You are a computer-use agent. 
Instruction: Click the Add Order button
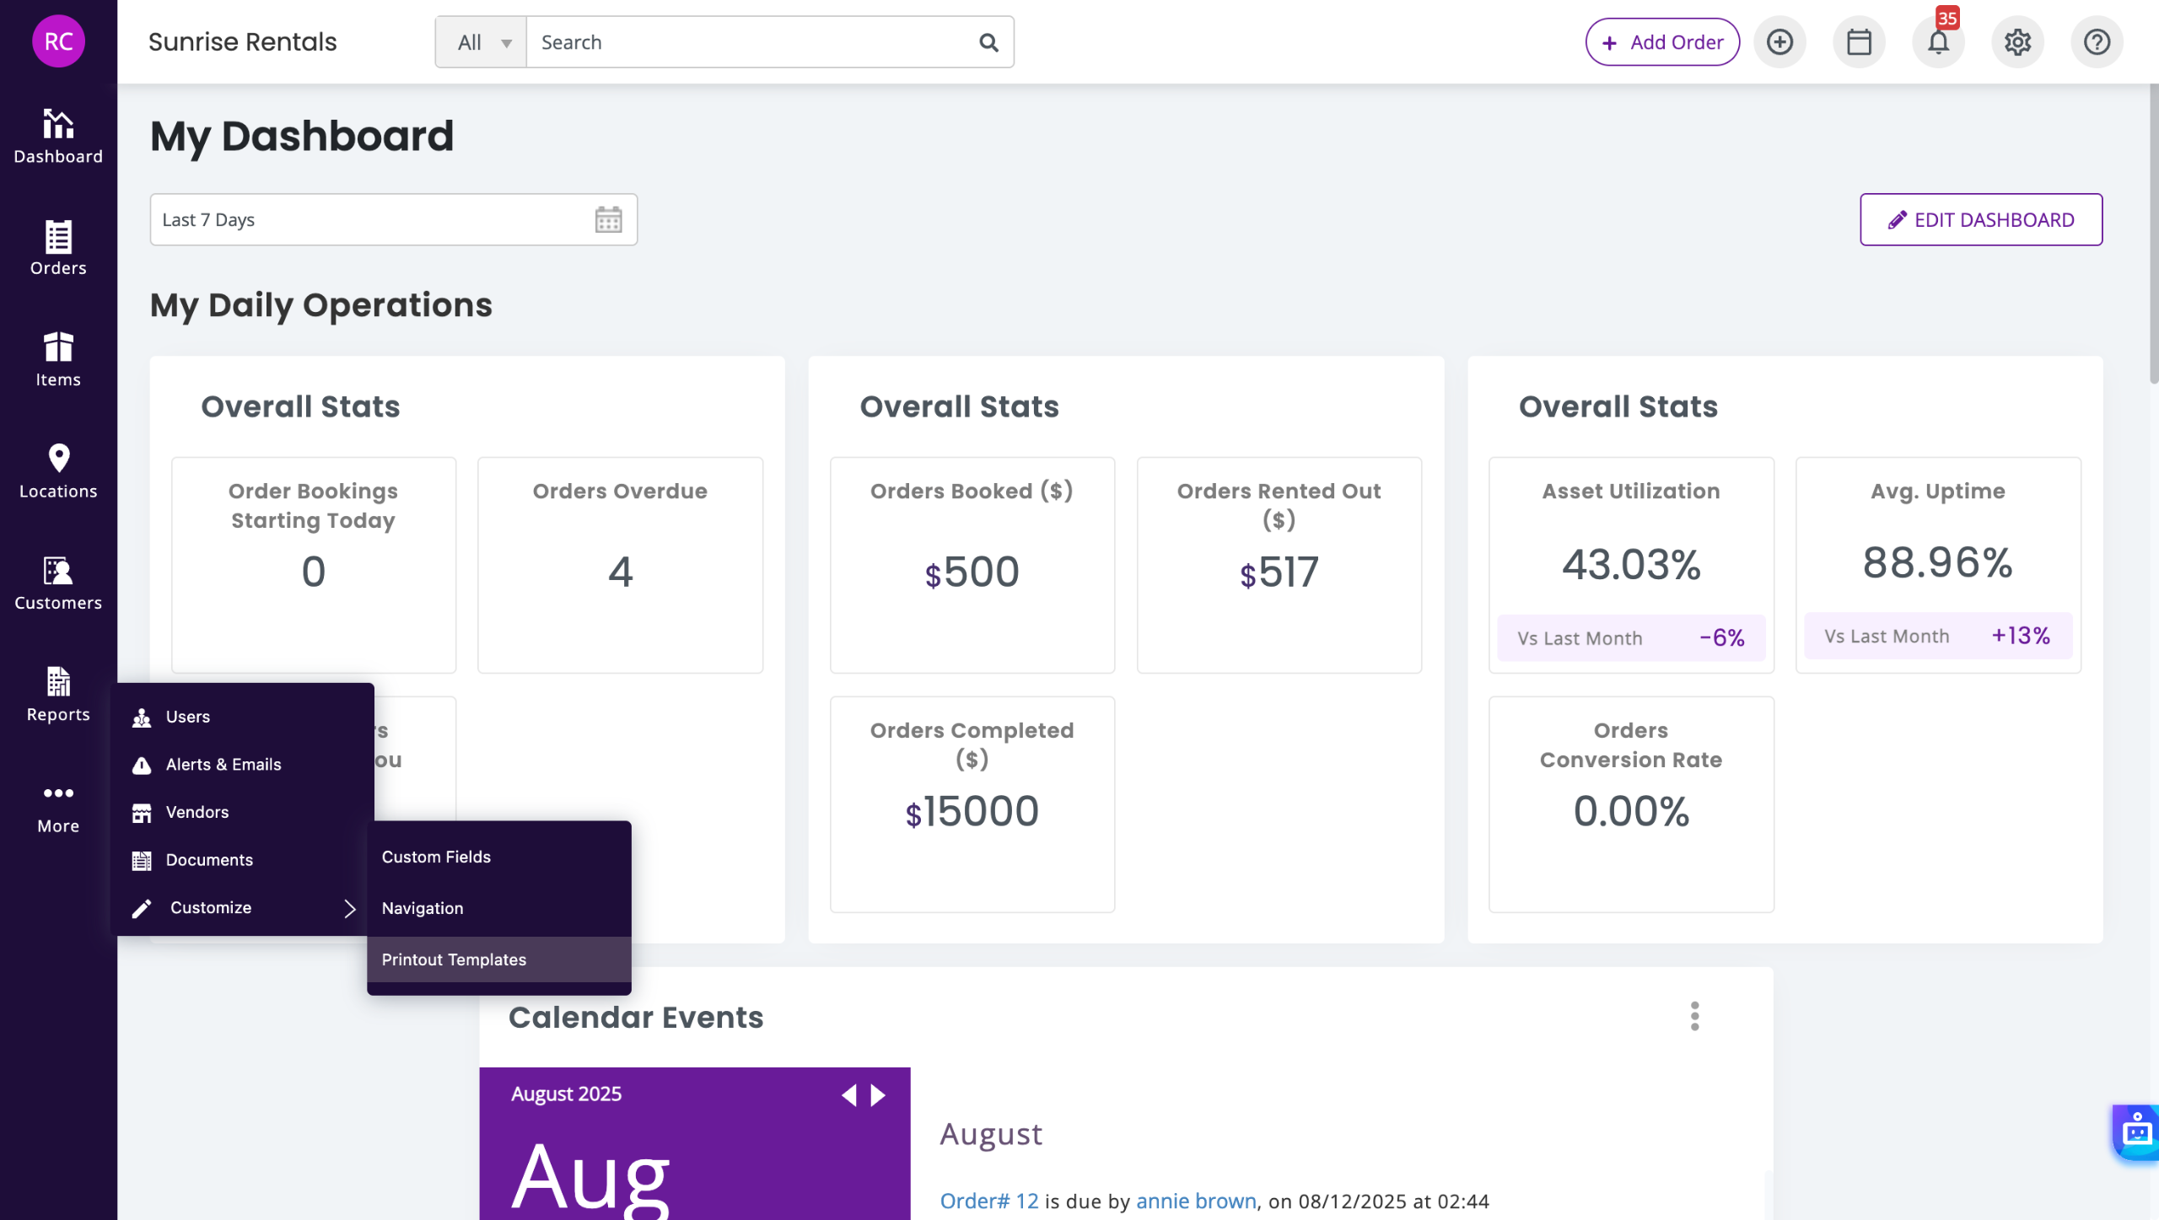coord(1662,42)
